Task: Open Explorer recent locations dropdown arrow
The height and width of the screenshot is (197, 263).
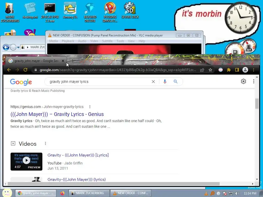Action: pos(18,47)
